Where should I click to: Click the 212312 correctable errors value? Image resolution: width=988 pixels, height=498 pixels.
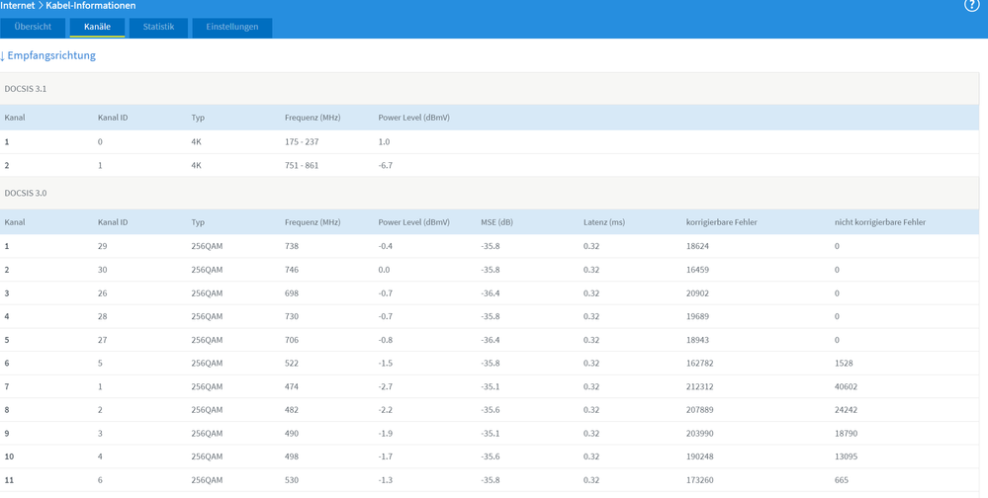tap(699, 387)
